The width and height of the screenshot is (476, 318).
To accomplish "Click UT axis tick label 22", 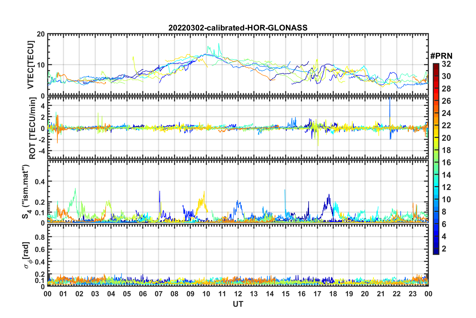I will (397, 294).
